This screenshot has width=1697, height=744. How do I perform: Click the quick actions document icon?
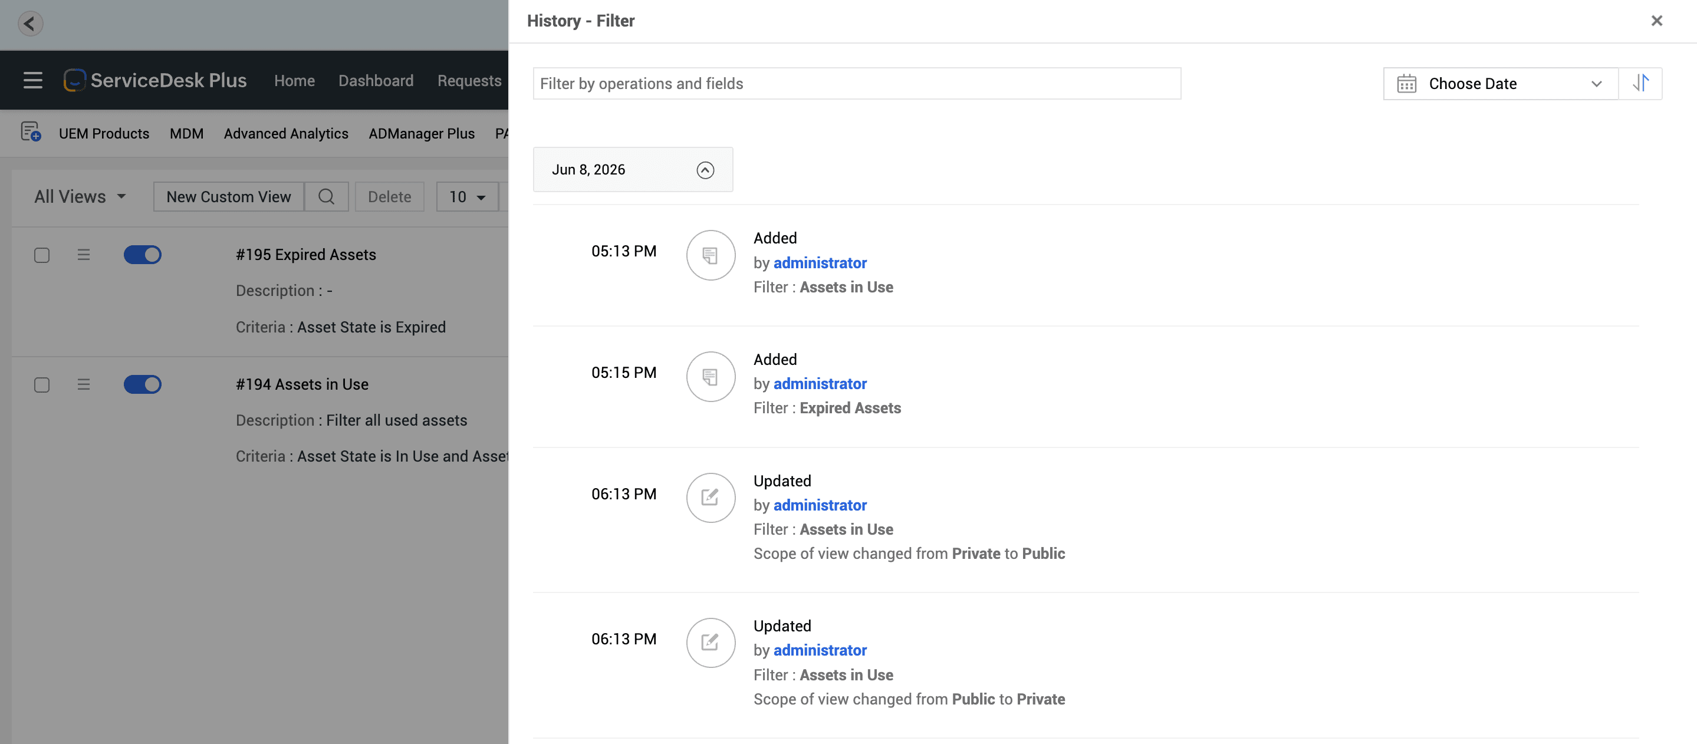[31, 131]
